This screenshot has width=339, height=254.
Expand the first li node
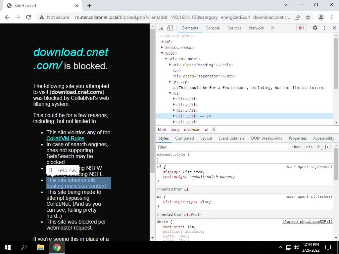(174, 99)
